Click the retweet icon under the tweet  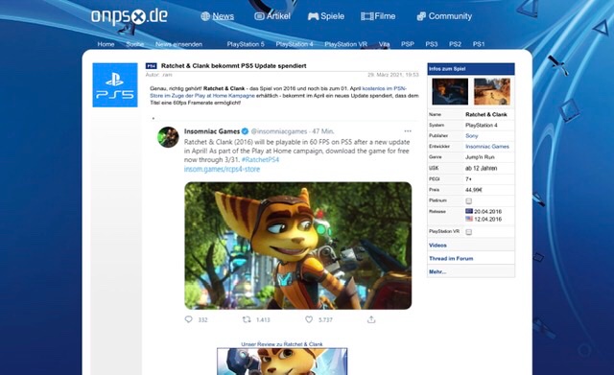pyautogui.click(x=247, y=319)
